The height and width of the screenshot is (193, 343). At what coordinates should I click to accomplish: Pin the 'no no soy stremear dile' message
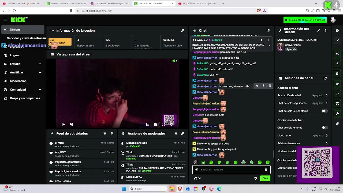point(263,86)
